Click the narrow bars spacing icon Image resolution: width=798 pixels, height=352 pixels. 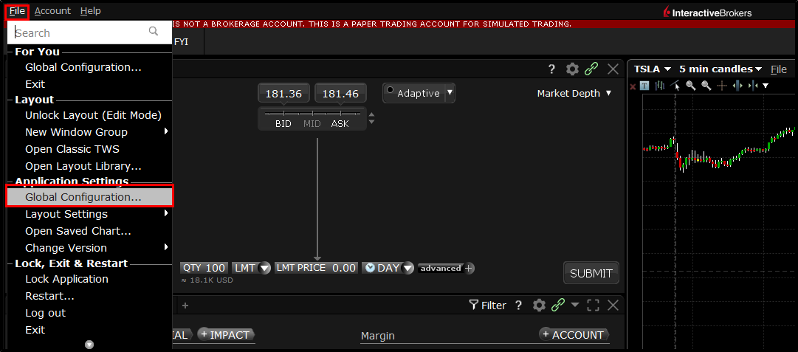753,86
